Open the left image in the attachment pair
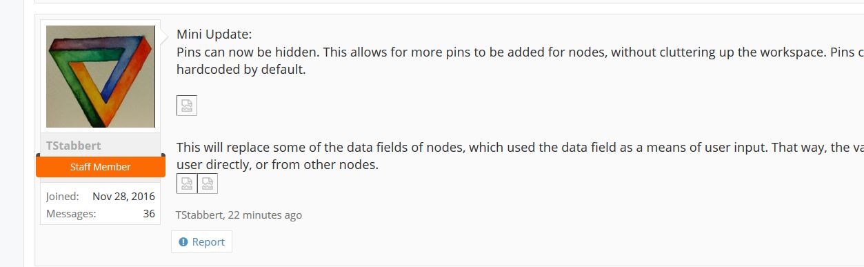Image resolution: width=864 pixels, height=267 pixels. pos(187,184)
